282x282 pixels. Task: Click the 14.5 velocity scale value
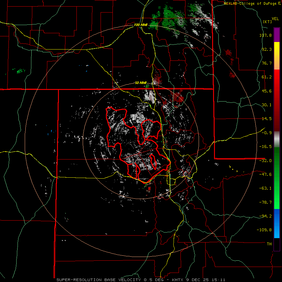(x=267, y=119)
